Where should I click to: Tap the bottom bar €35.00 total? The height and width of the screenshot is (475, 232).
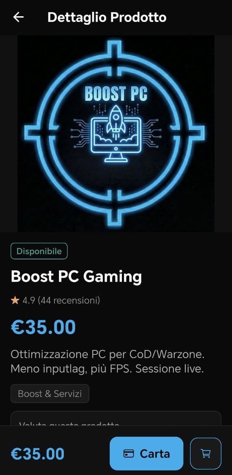[x=38, y=453]
